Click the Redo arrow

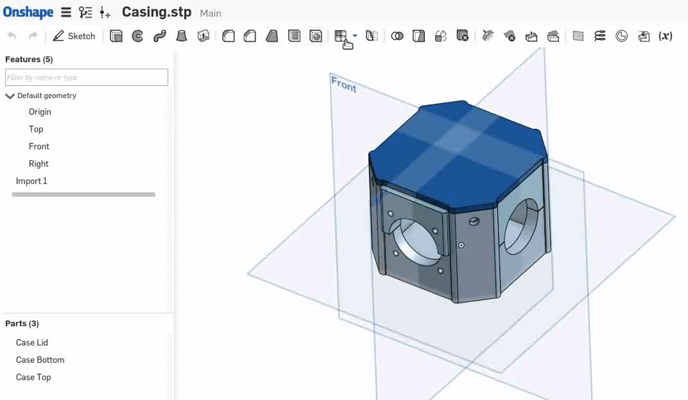pos(33,36)
